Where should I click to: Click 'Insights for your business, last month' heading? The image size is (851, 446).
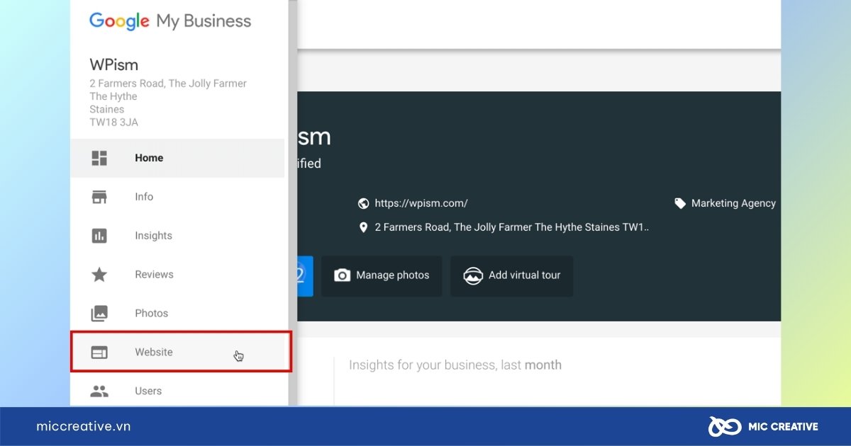[455, 365]
